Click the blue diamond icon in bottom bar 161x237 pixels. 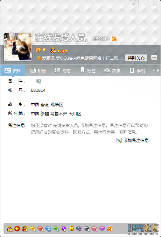(48, 229)
